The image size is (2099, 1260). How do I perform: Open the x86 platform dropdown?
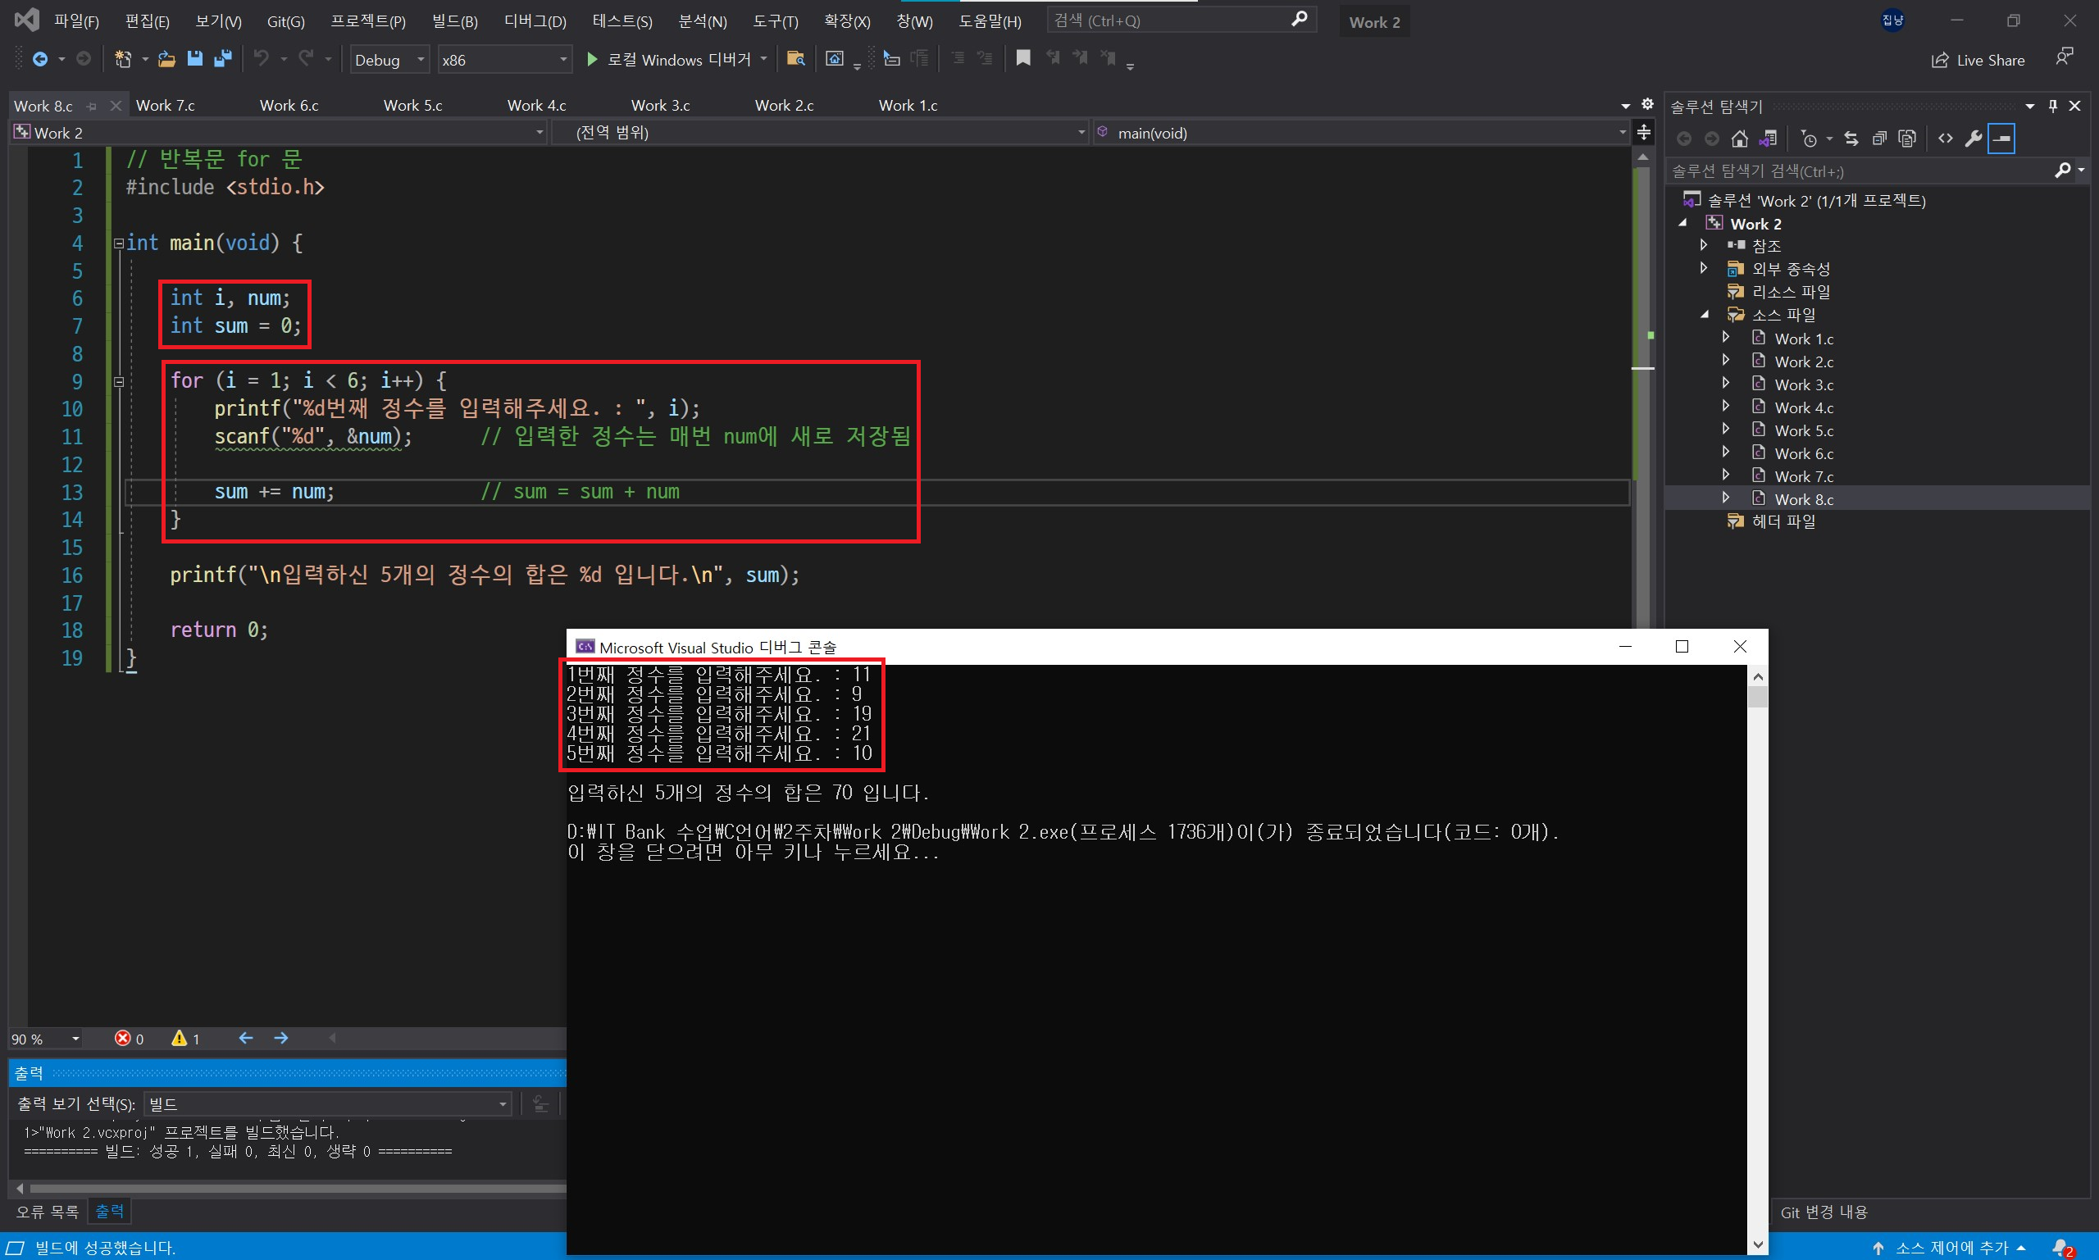(x=503, y=59)
